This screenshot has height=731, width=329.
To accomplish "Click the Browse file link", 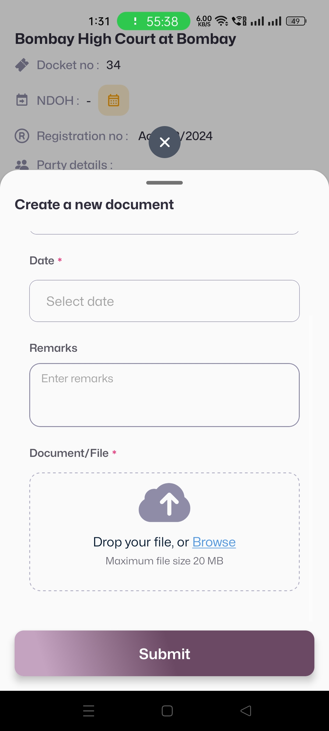I will [x=214, y=542].
